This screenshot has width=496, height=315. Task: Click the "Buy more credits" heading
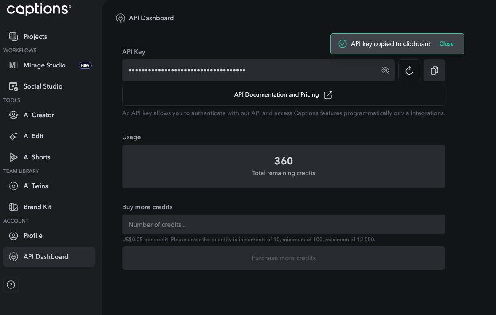click(x=147, y=207)
